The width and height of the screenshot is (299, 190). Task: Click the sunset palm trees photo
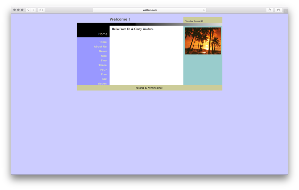(203, 41)
